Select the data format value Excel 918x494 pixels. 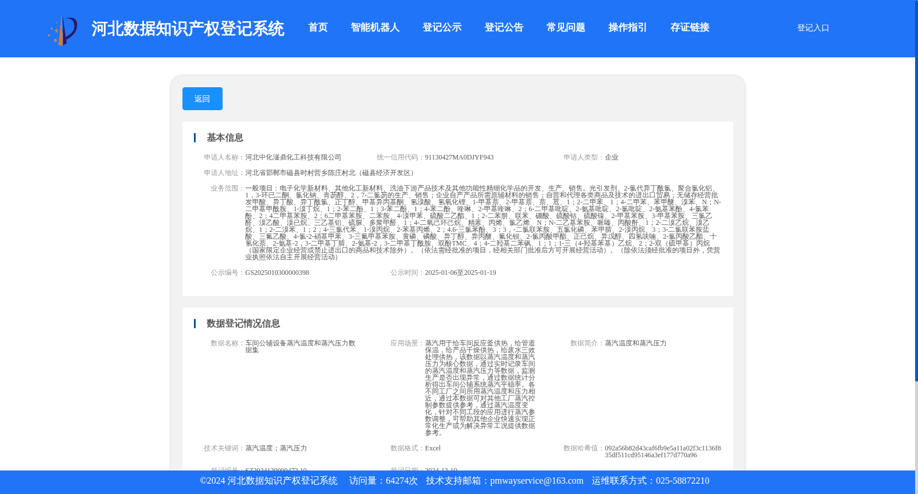pos(433,448)
